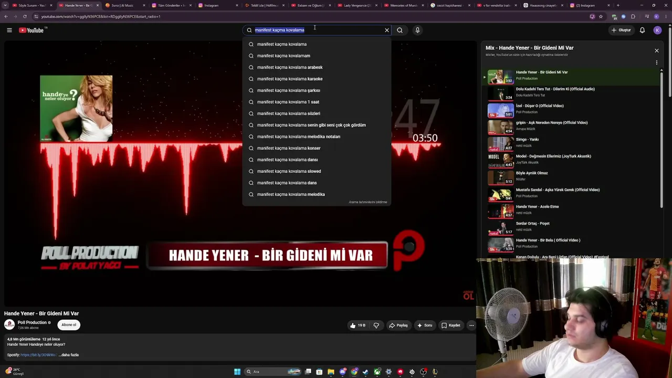
Task: Pick suggestion ending with 'slowed'
Action: 317,171
